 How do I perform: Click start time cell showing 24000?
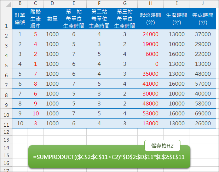pyautogui.click(x=151, y=34)
